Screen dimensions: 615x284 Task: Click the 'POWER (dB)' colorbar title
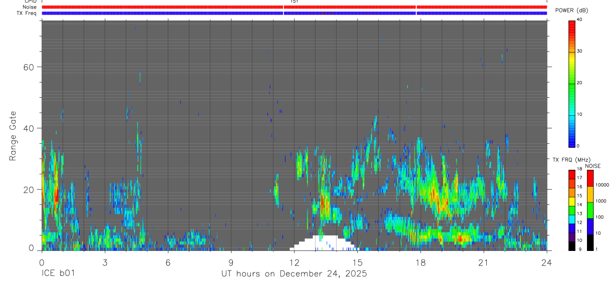572,11
